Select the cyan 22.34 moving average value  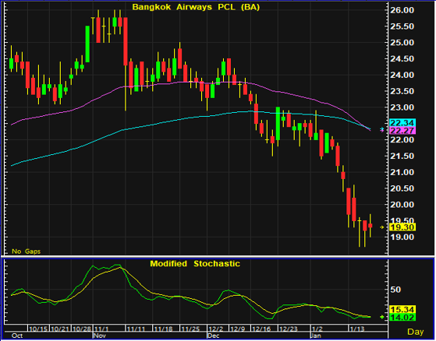402,123
